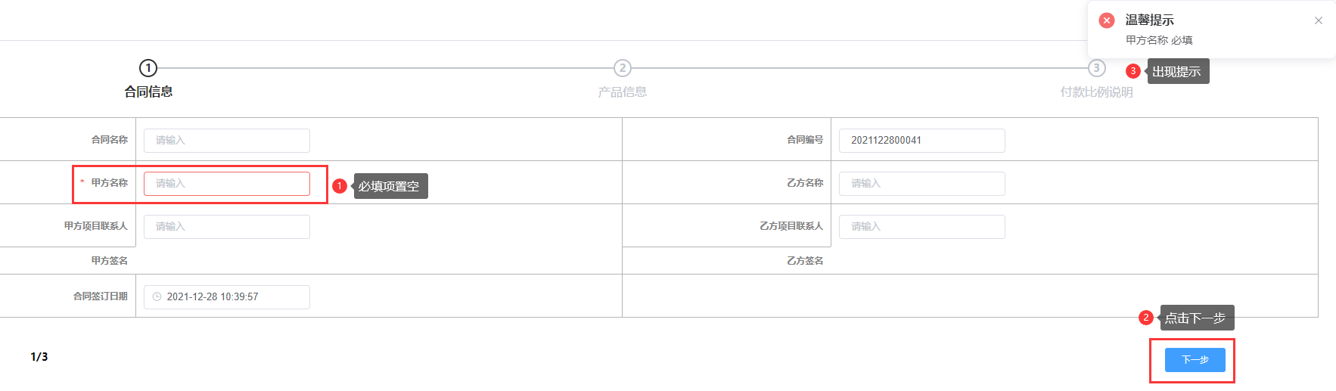Focus the 乙方名称 text box
Screen dimensions: 1336x391
(921, 184)
